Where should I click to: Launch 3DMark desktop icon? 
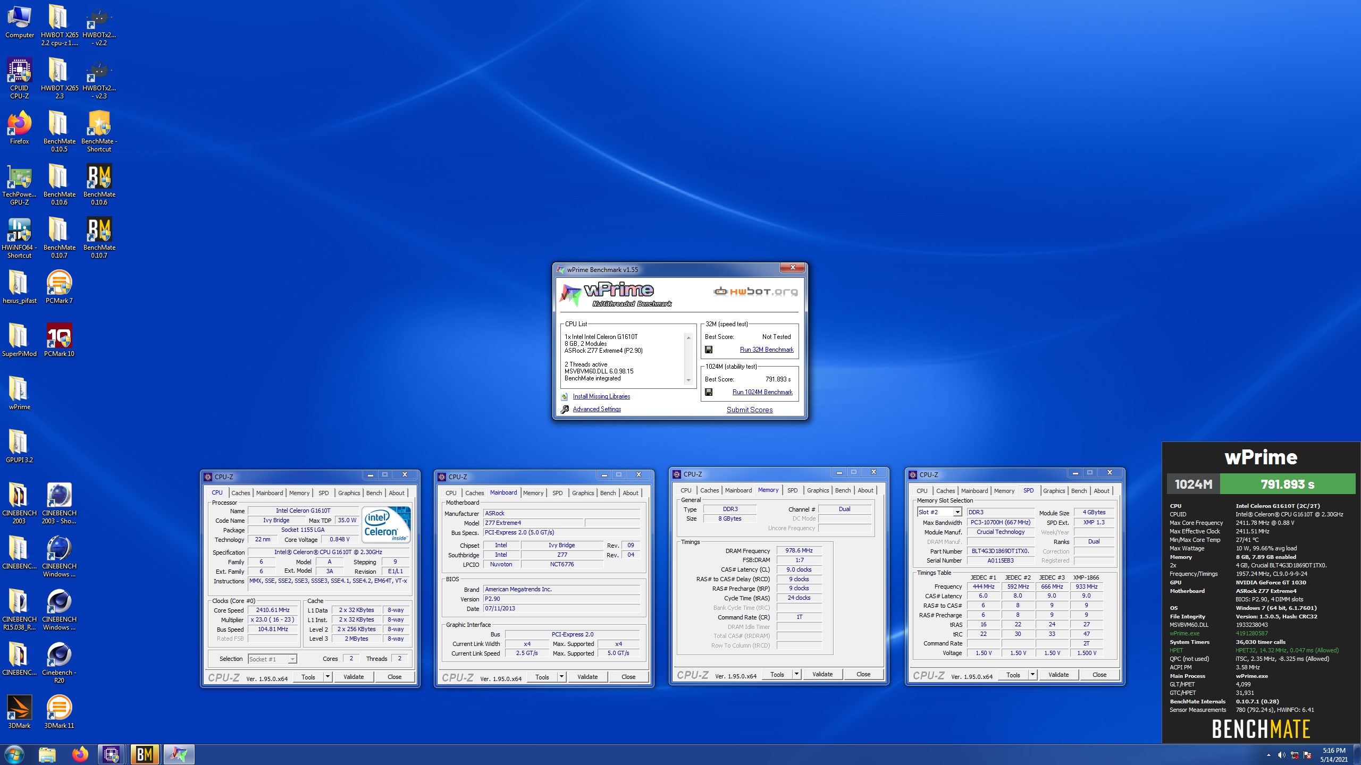click(x=20, y=712)
